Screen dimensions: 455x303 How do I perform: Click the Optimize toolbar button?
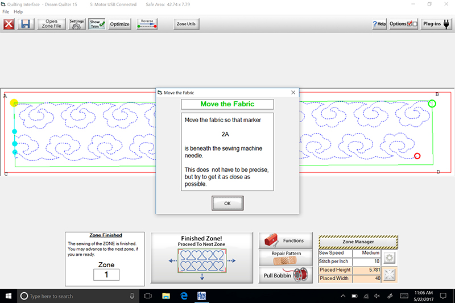pyautogui.click(x=119, y=24)
